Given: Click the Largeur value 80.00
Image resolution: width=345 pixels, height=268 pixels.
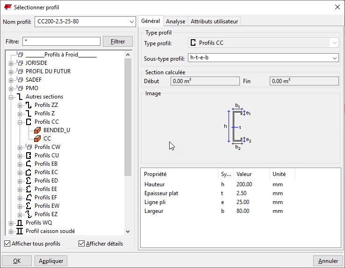Looking at the screenshot, I should [243, 211].
